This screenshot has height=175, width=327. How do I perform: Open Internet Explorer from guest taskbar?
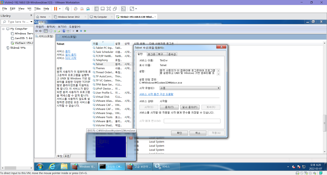point(52,167)
